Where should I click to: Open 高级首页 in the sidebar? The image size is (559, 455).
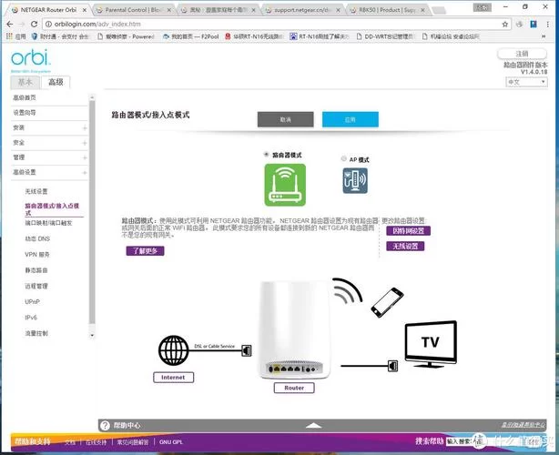pyautogui.click(x=25, y=97)
